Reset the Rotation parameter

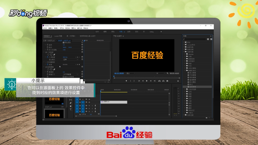82,44
